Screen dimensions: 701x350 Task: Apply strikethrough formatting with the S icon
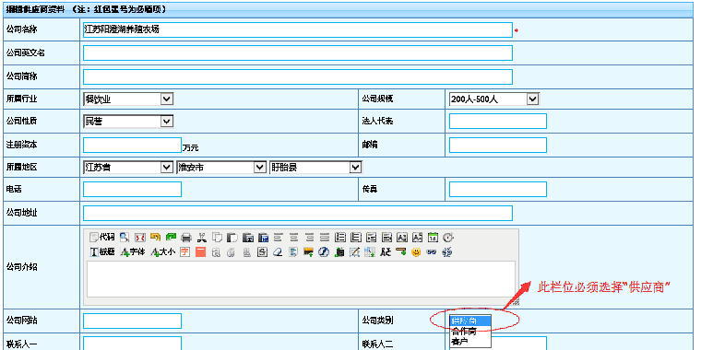263,252
